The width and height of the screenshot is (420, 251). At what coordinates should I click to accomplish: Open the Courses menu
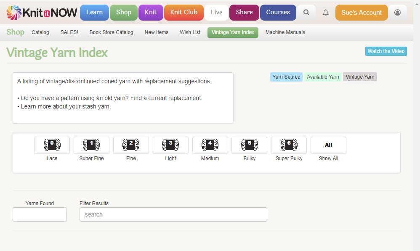(x=278, y=12)
